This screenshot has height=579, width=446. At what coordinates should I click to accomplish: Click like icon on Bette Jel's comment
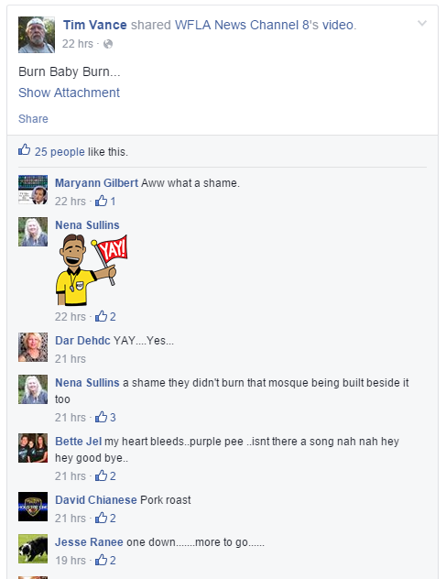pyautogui.click(x=101, y=476)
